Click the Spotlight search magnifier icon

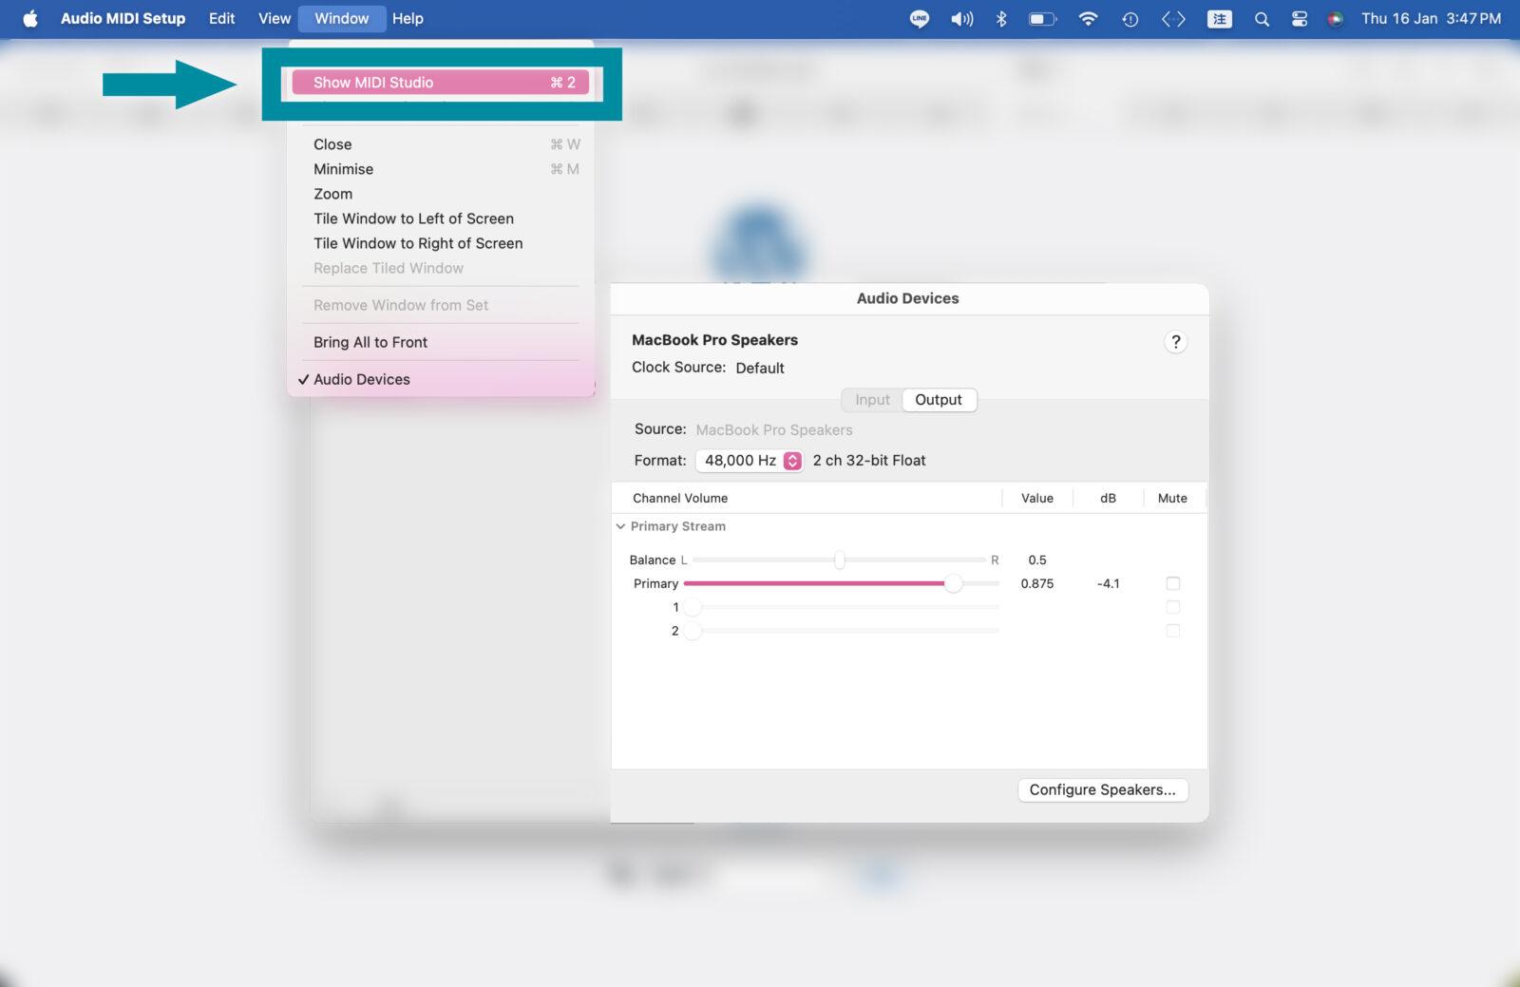1262,19
